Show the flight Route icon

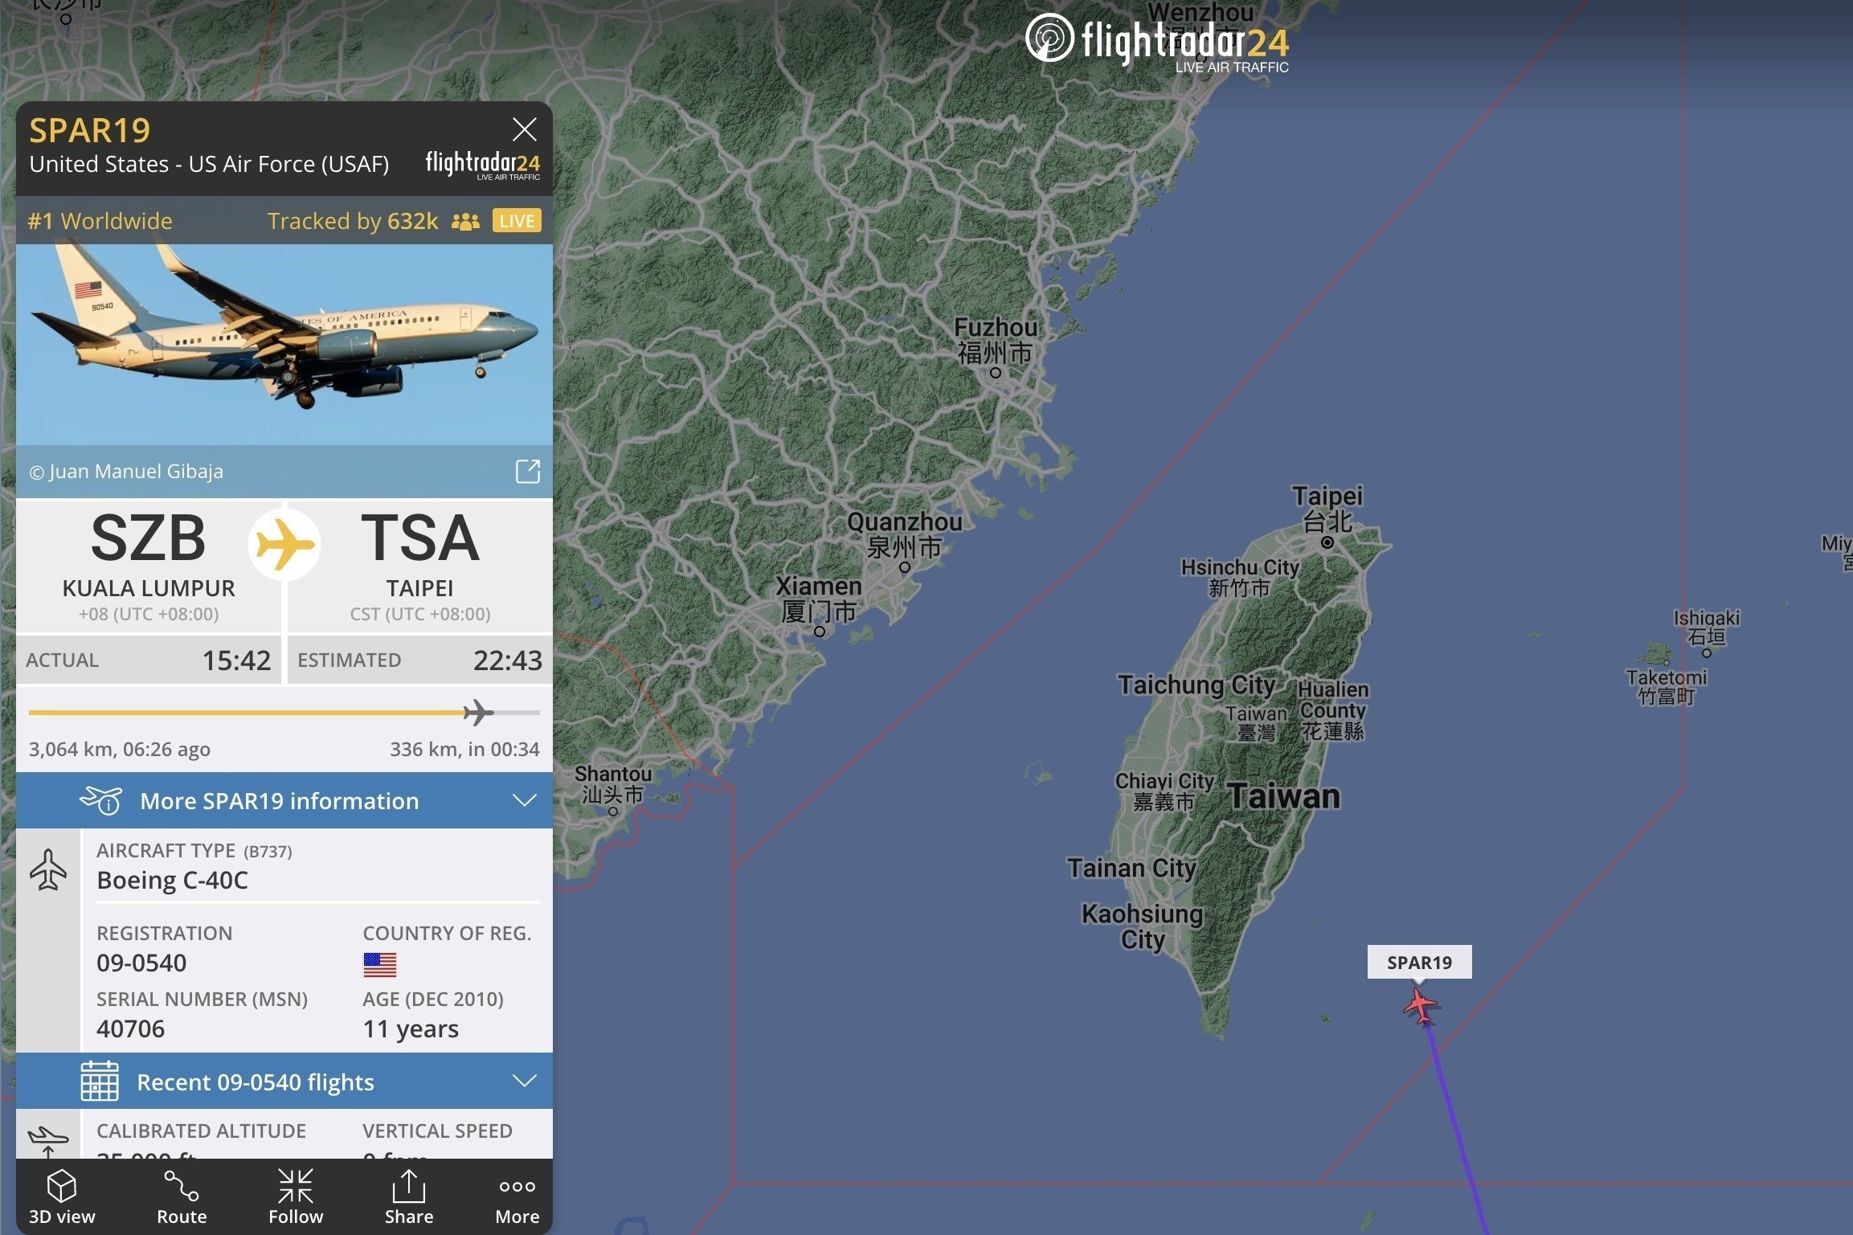coord(182,1186)
